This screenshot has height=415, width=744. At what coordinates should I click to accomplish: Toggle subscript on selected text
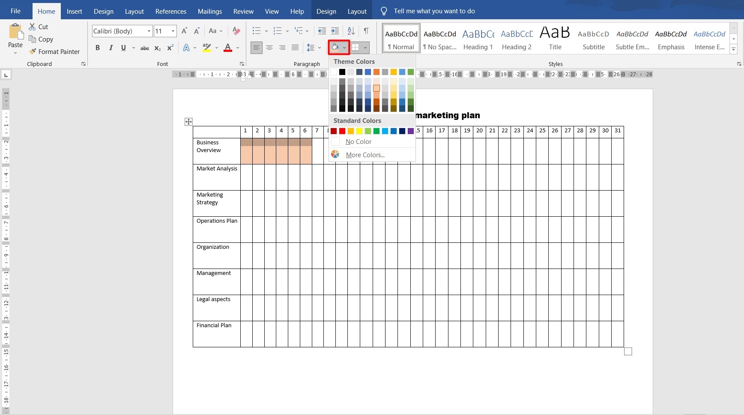tap(158, 48)
